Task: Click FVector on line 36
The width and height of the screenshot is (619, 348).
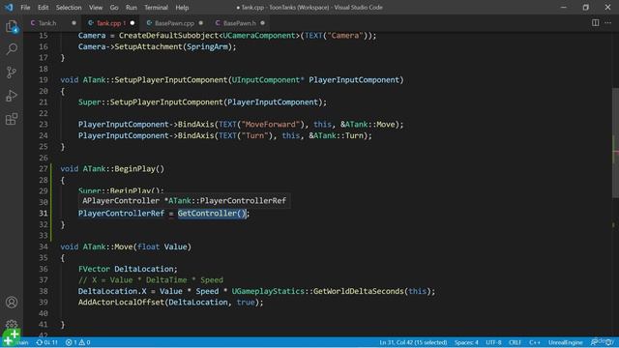Action: click(94, 269)
